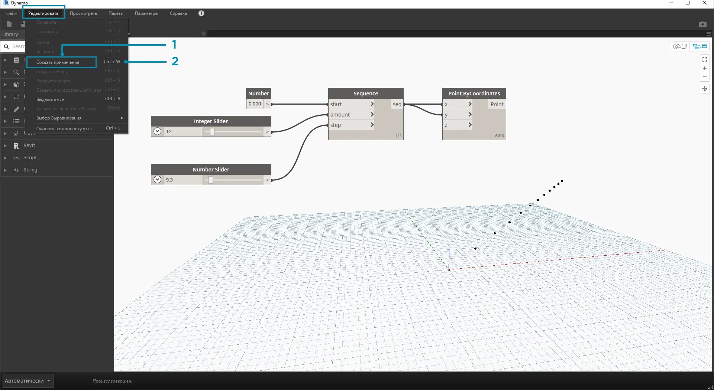Open the exclamation notification icon in the menu bar
The image size is (714, 390).
click(201, 13)
